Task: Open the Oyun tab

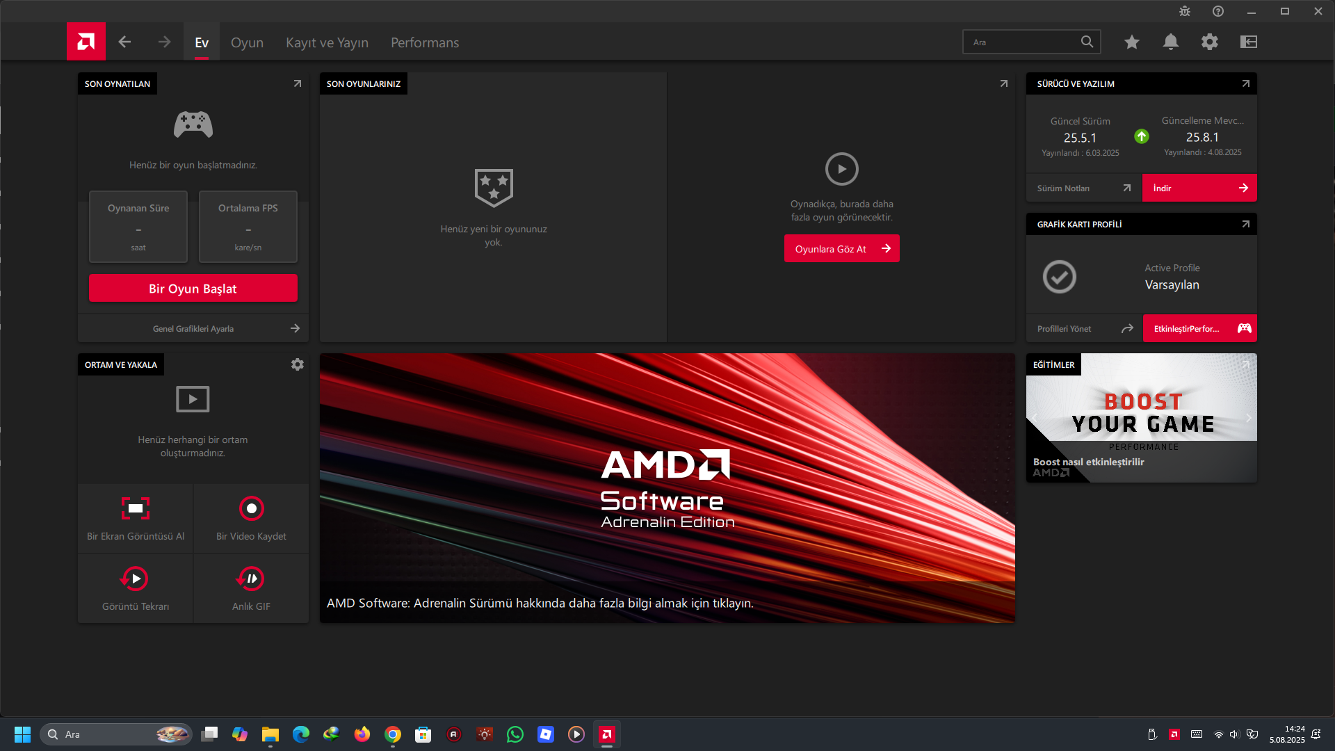Action: pos(247,42)
